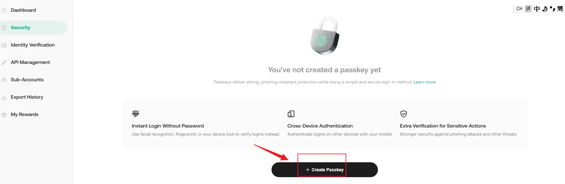This screenshot has height=184, width=565.
Task: Click the Dashboard pie-chart icon in sidebar
Action: click(x=4, y=11)
